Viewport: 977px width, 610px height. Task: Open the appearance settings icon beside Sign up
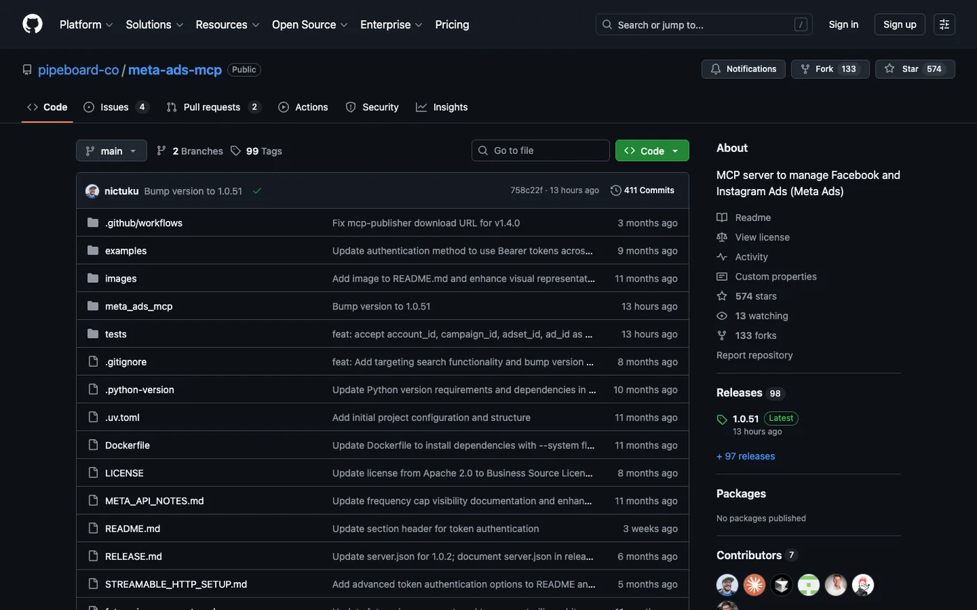(x=944, y=24)
